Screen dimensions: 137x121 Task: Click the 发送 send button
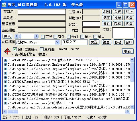coord(94,42)
